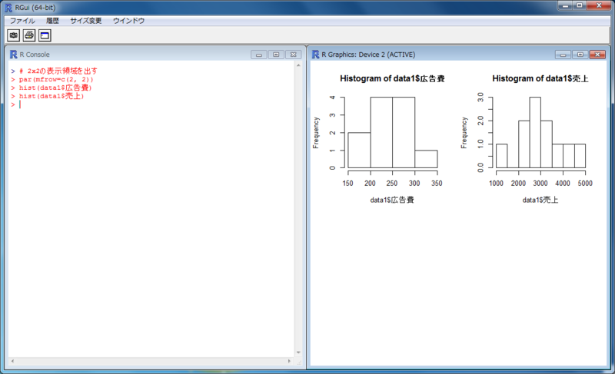Viewport: 615px width, 374px height.
Task: Minimize the main RGui window
Action: pos(565,5)
